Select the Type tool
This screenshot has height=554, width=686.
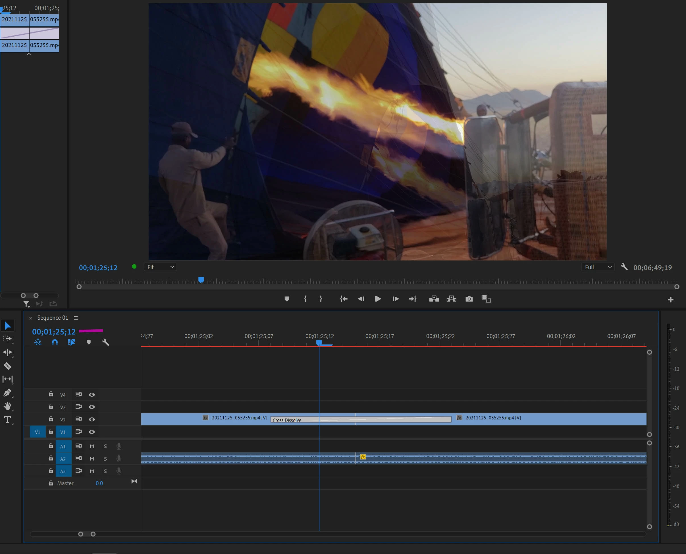(x=7, y=419)
